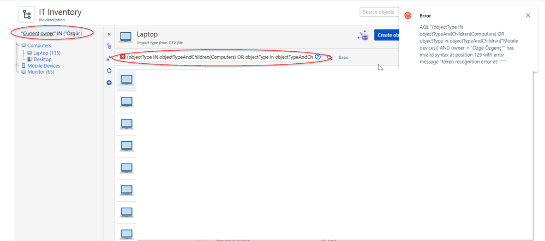Click the Create object button

coord(386,35)
